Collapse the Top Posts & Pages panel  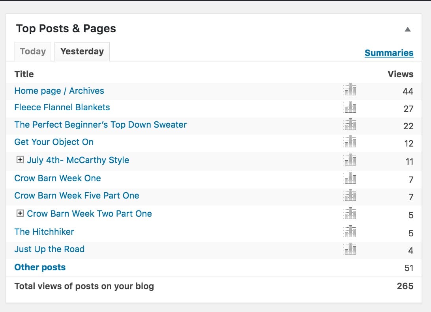[x=408, y=29]
